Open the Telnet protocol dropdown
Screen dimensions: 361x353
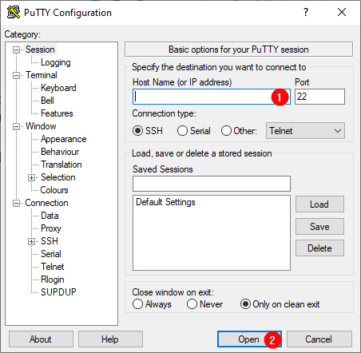305,131
